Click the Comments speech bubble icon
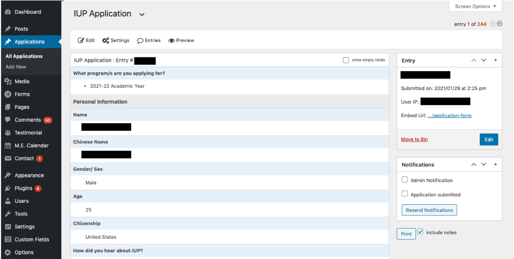Image resolution: width=514 pixels, height=259 pixels. coord(8,120)
